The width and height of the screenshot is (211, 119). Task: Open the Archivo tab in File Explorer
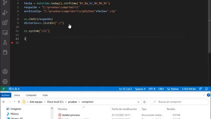coord(6,95)
